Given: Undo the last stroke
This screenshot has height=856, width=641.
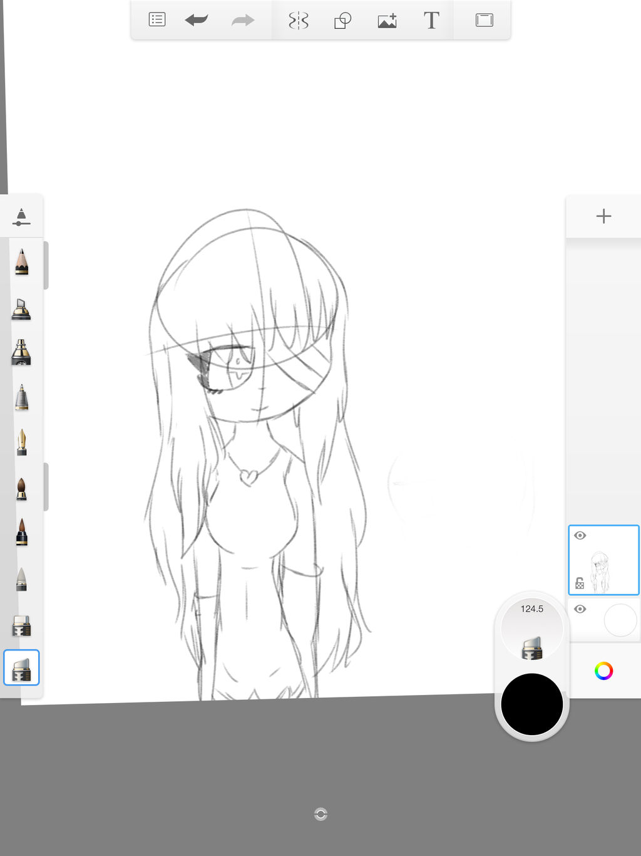Looking at the screenshot, I should click(197, 20).
